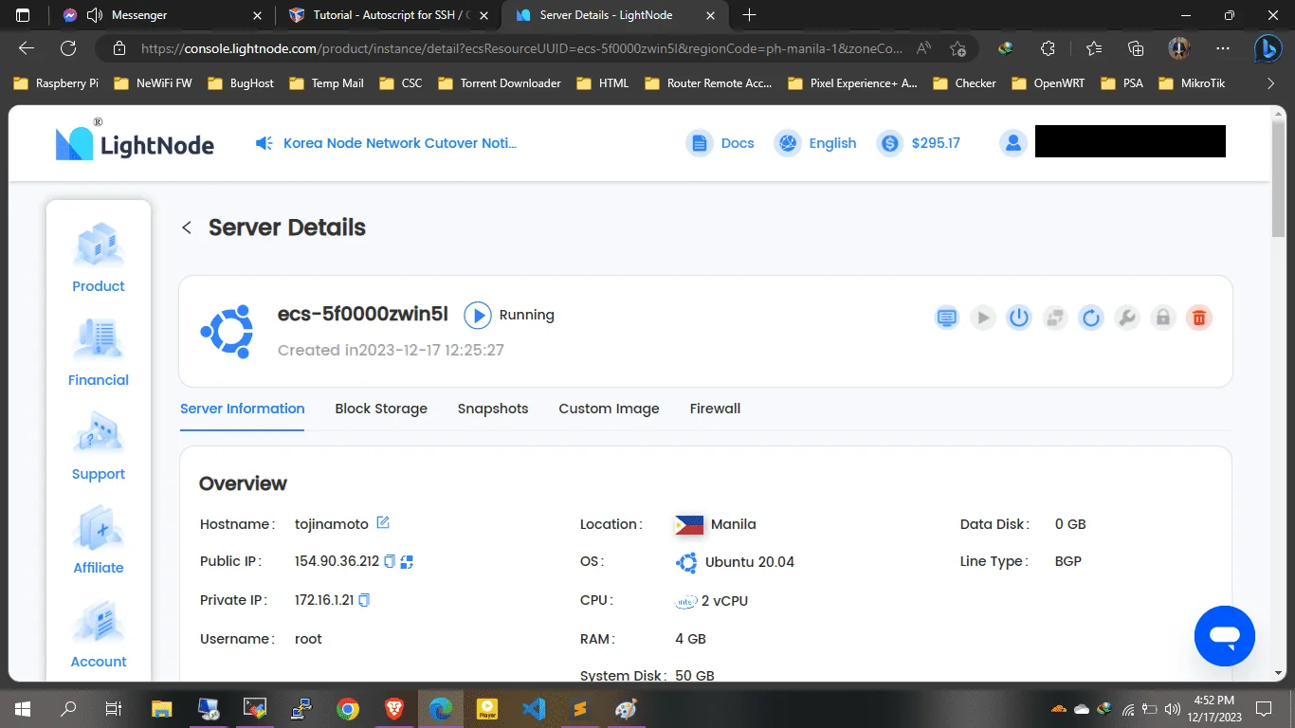This screenshot has width=1295, height=728.
Task: Open the blue live chat bubble
Action: click(x=1225, y=636)
